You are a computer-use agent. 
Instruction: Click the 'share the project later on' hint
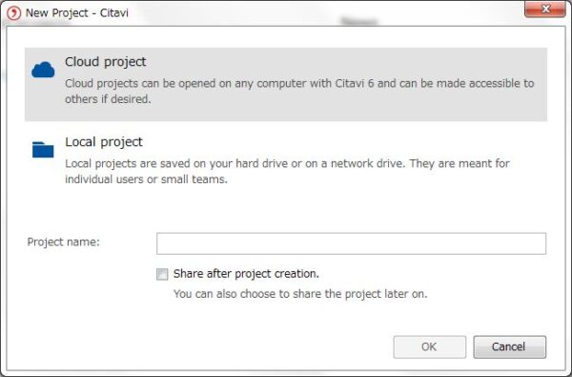pos(300,294)
